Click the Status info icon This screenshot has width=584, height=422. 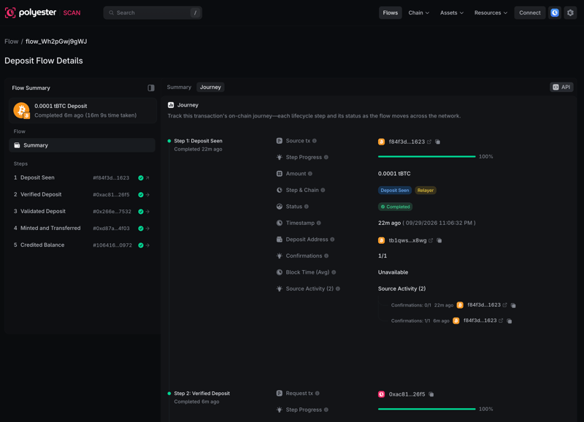[306, 207]
